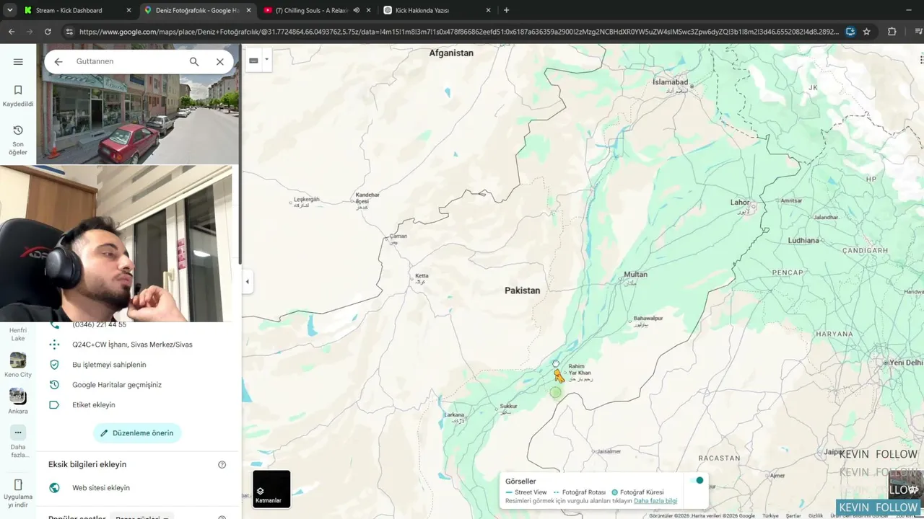Go back from the Guttannen search

point(58,62)
